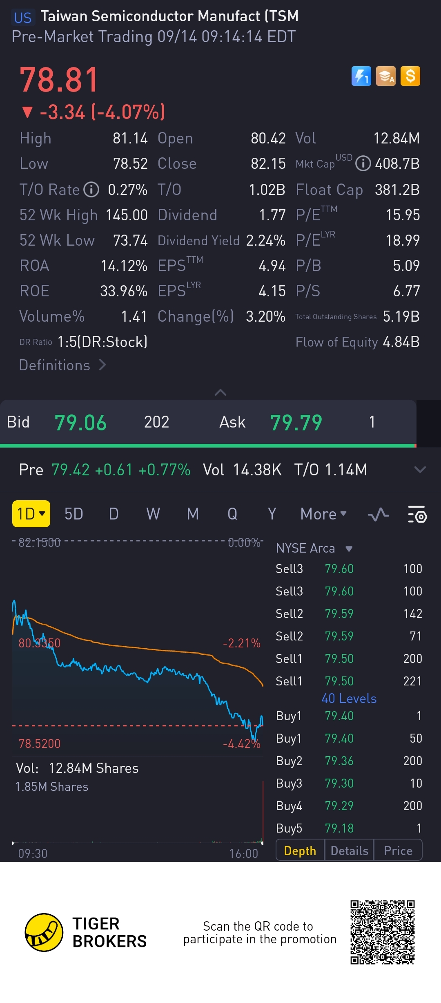Select the Depth tab
Screen dimensions: 441x1003
tap(300, 851)
